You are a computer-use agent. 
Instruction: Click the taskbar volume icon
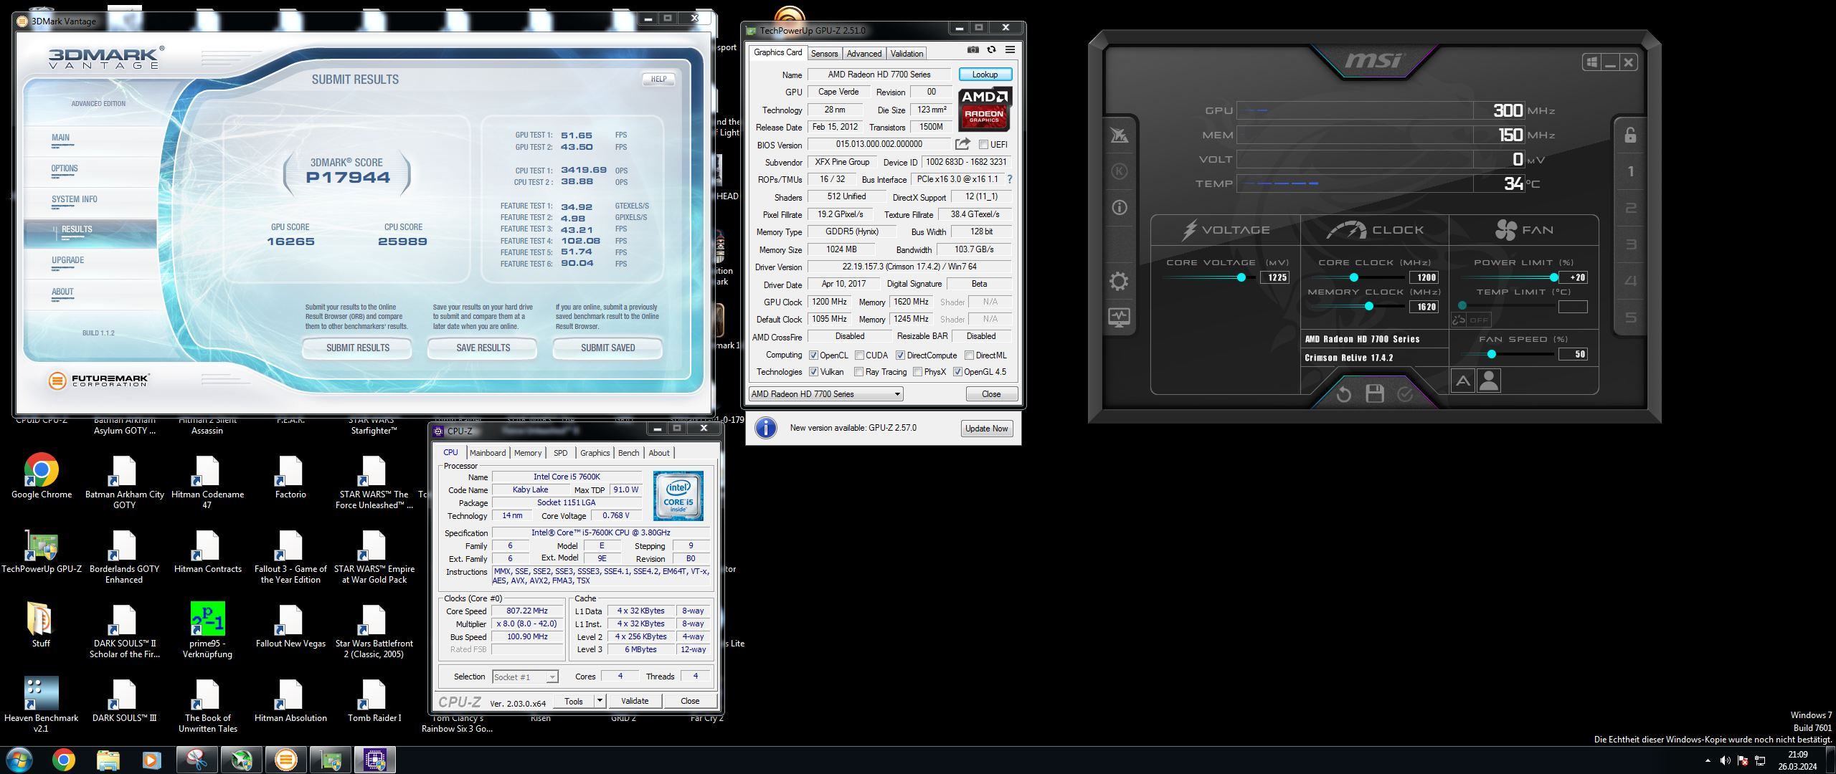(x=1725, y=760)
